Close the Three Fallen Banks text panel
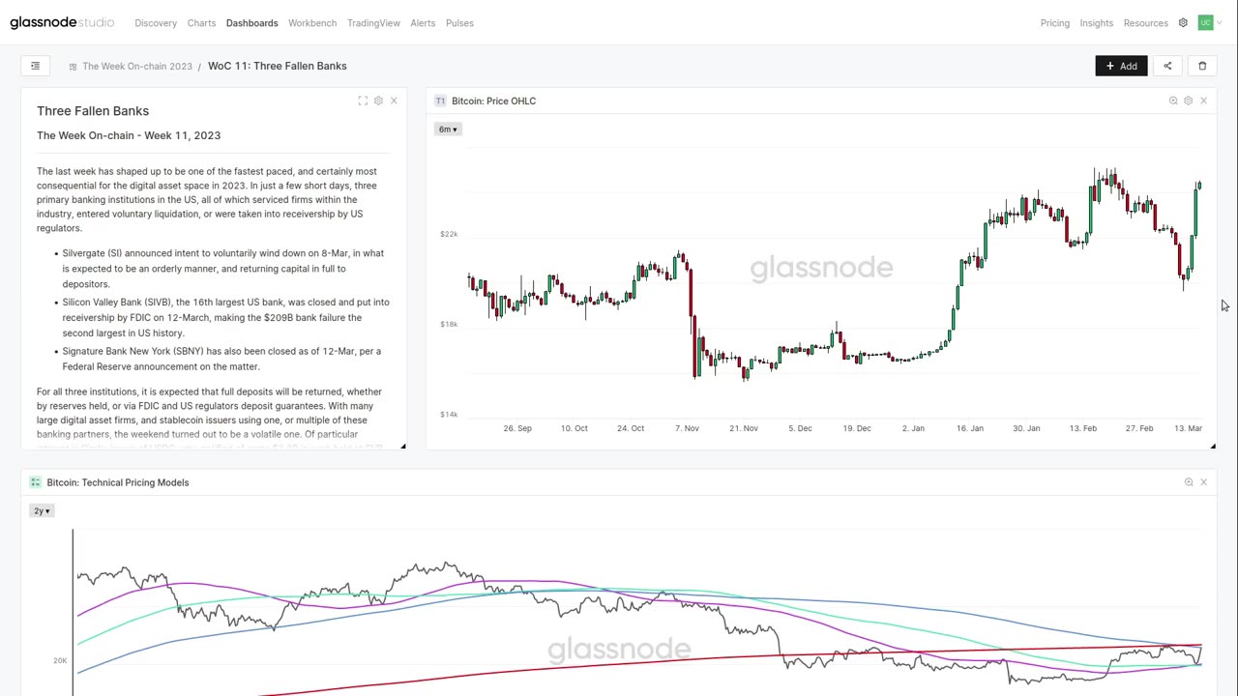Image resolution: width=1238 pixels, height=696 pixels. (394, 101)
